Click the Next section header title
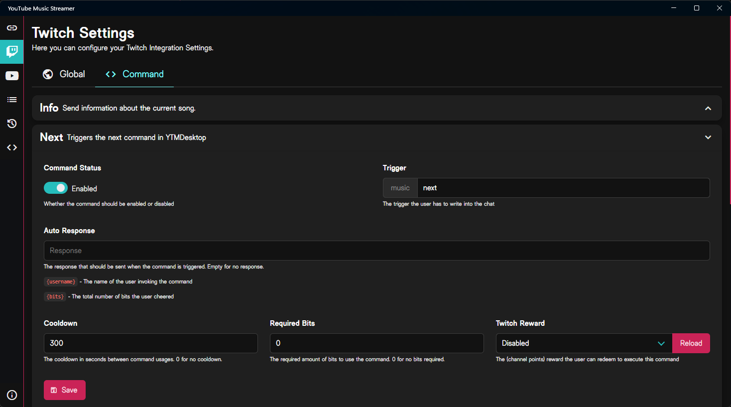Screen dimensions: 731x407 (x=51, y=137)
